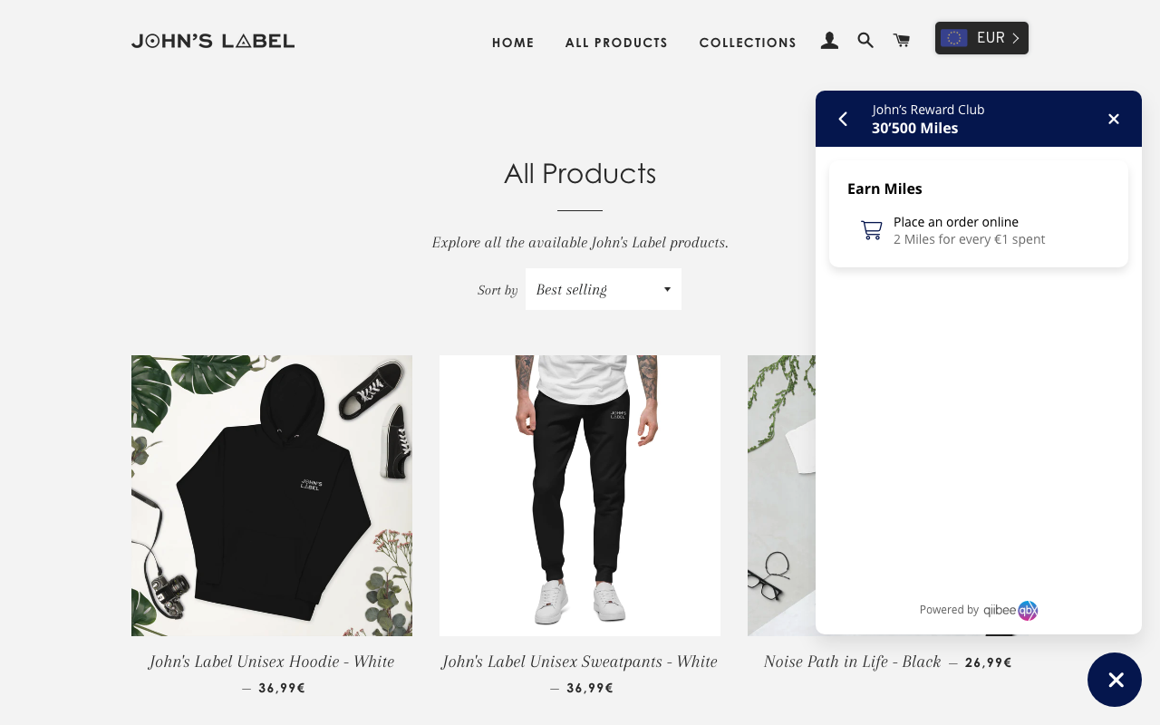Open the All Products menu item
This screenshot has width=1160, height=725.
click(616, 43)
